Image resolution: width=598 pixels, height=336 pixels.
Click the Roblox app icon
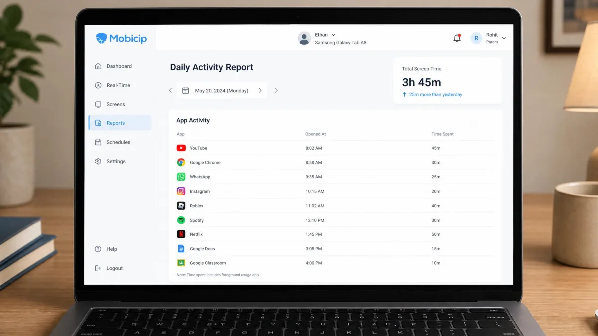click(x=181, y=206)
